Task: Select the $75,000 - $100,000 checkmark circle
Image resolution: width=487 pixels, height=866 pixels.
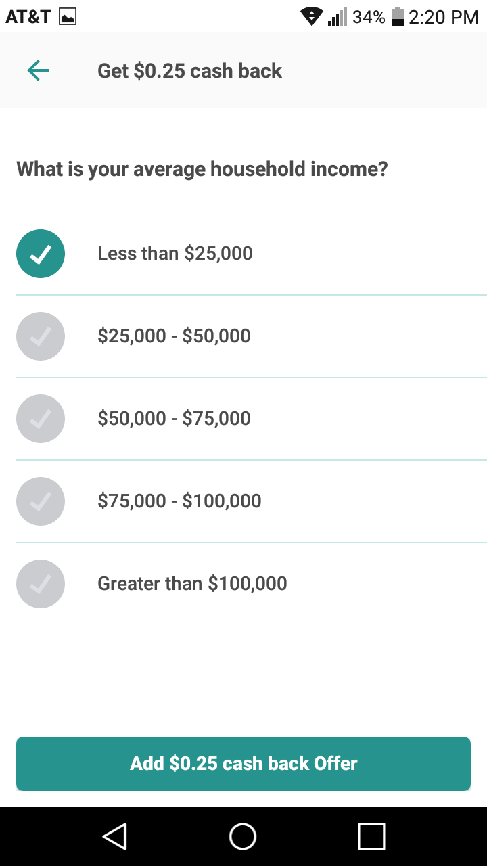Action: (x=41, y=501)
